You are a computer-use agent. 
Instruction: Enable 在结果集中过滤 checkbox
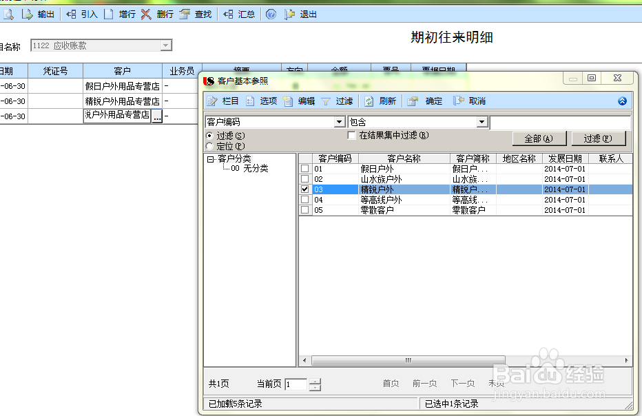[x=351, y=135]
